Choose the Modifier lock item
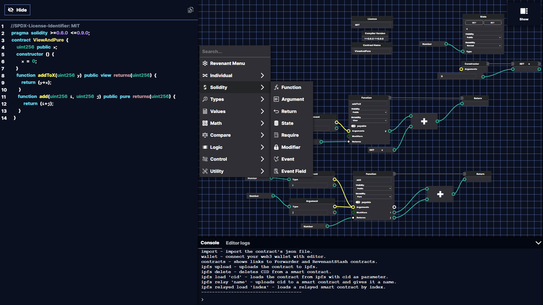543x305 pixels. tap(291, 147)
